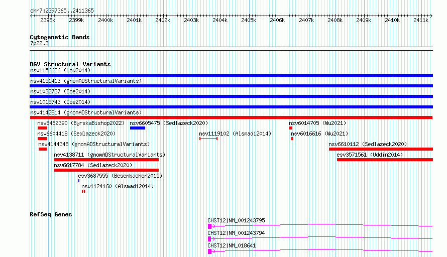This screenshot has width=447, height=257.
Task: Click the blue bar under nsv1156626
Action: [x=231, y=75]
